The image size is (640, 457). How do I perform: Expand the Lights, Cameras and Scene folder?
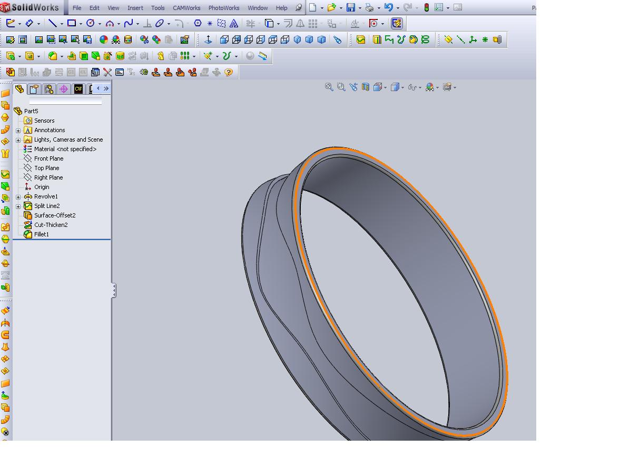(x=18, y=140)
